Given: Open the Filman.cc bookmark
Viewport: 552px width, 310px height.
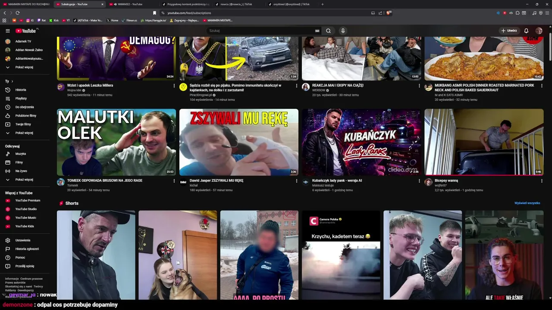Looking at the screenshot, I should [x=129, y=20].
